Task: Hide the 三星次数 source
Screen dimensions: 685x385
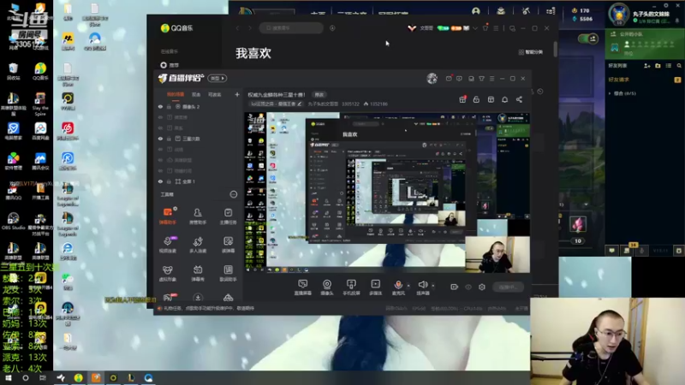Action: point(160,139)
